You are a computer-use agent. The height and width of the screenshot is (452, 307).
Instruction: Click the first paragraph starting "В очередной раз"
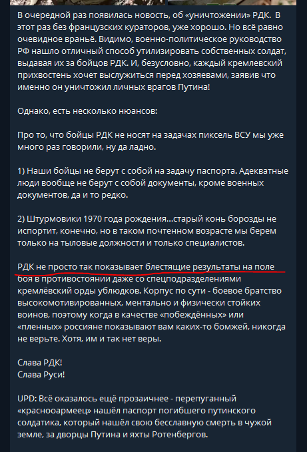152,51
